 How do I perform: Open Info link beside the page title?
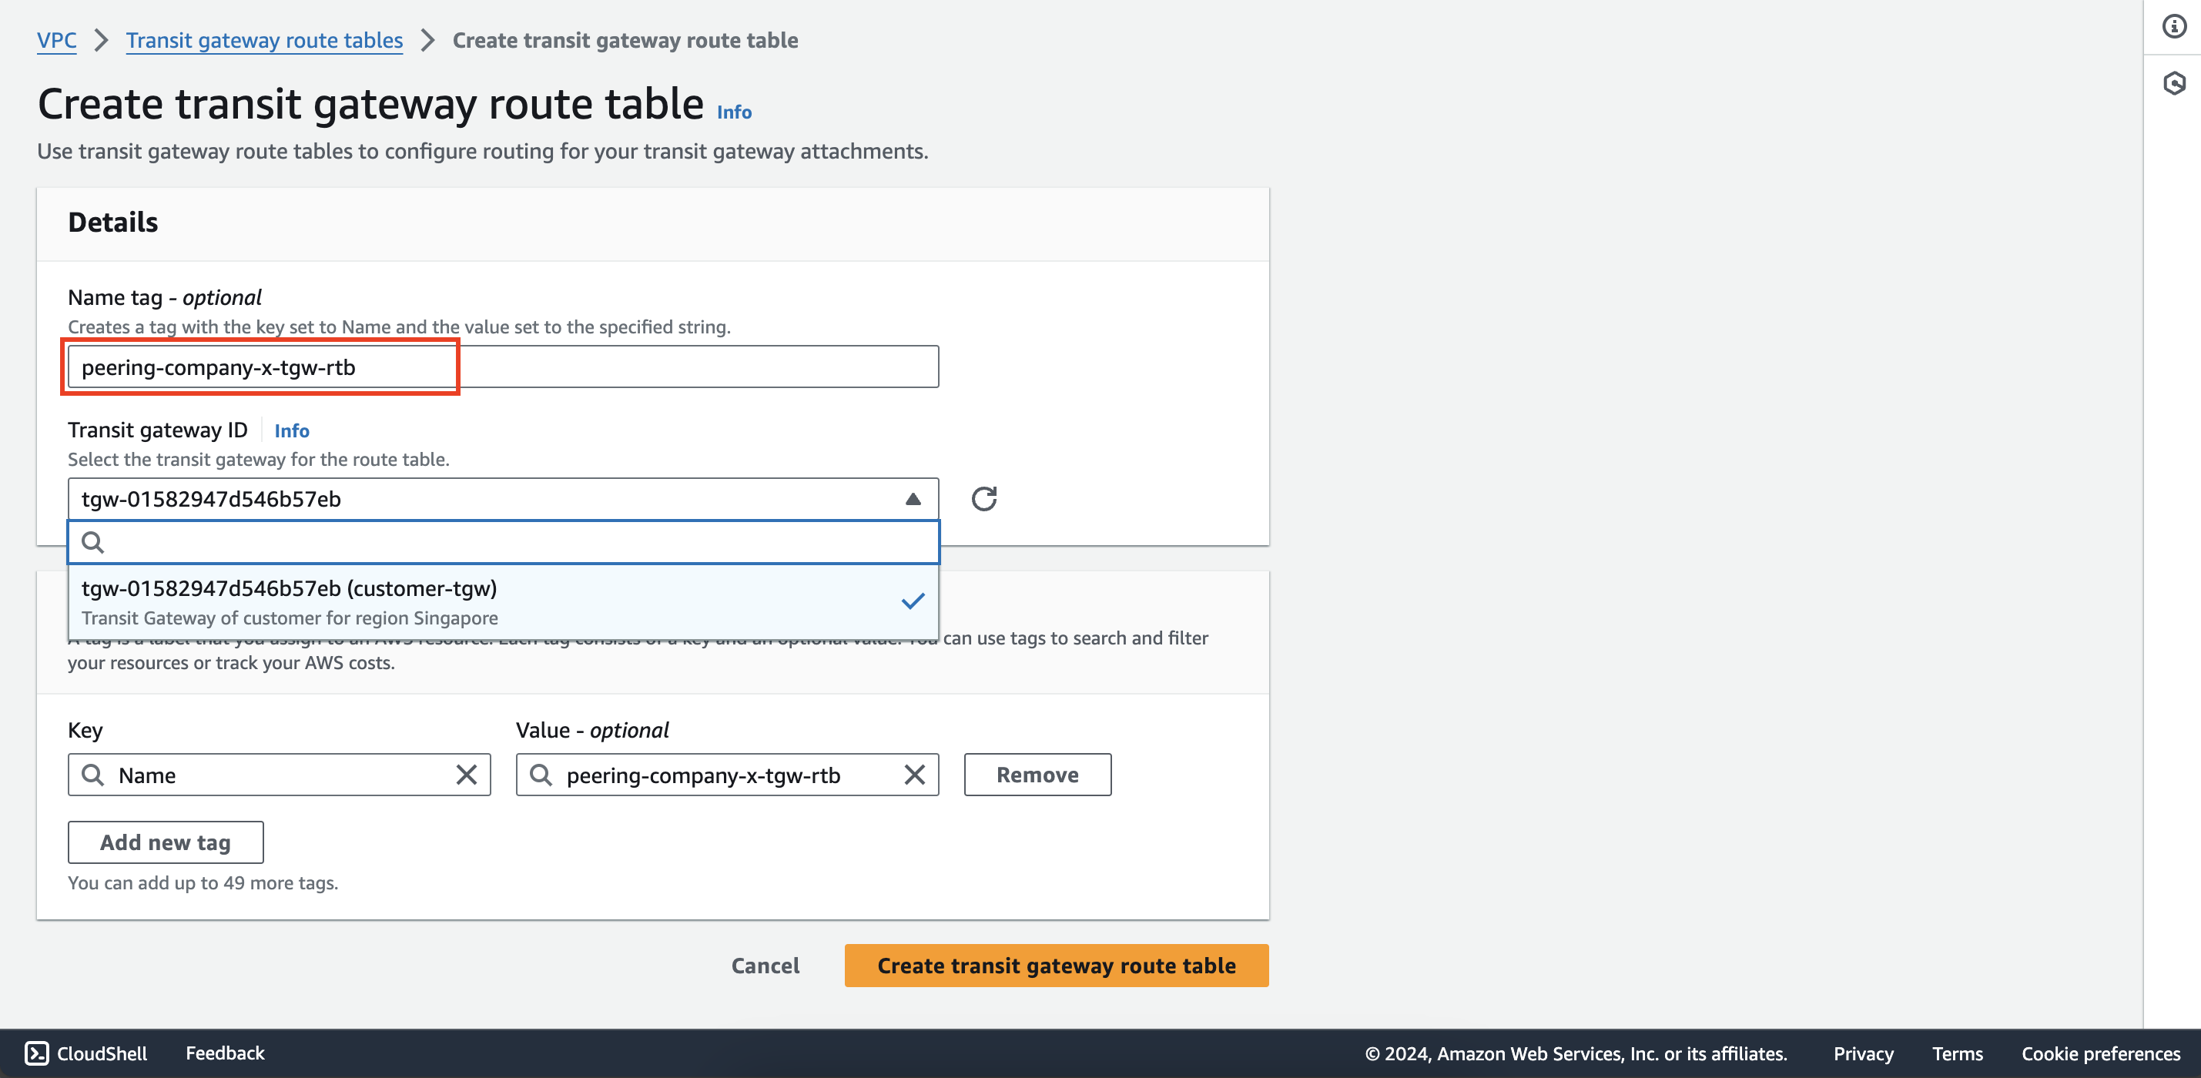pos(734,112)
